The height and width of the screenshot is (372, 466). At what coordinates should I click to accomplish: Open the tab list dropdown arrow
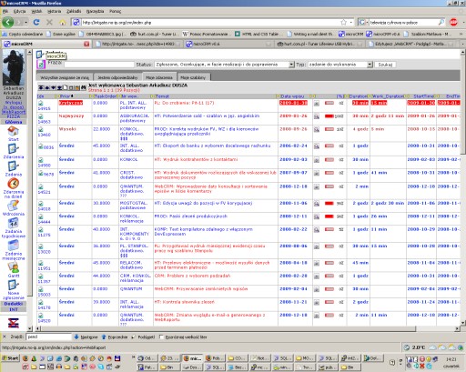tap(462, 44)
